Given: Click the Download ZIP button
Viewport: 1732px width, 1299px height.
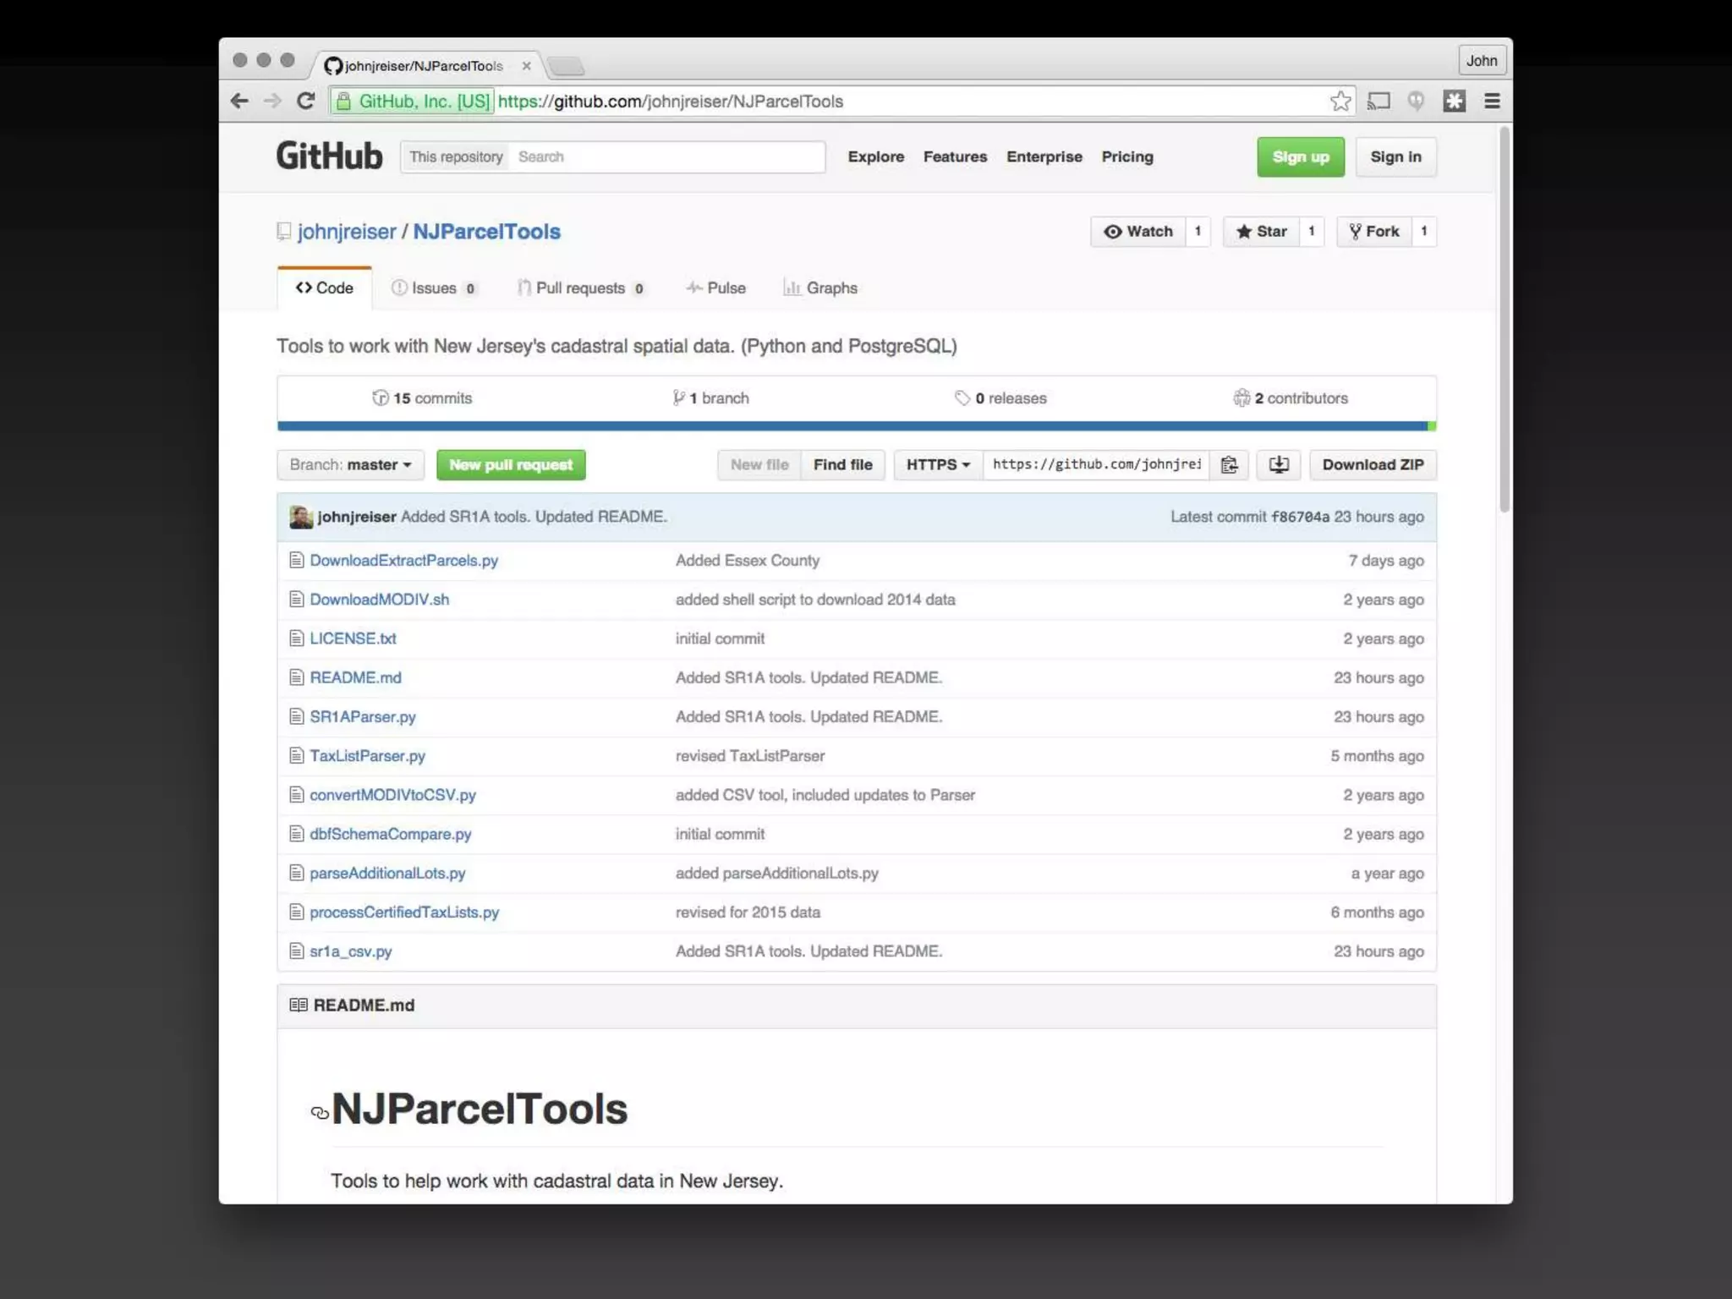Looking at the screenshot, I should click(x=1372, y=464).
